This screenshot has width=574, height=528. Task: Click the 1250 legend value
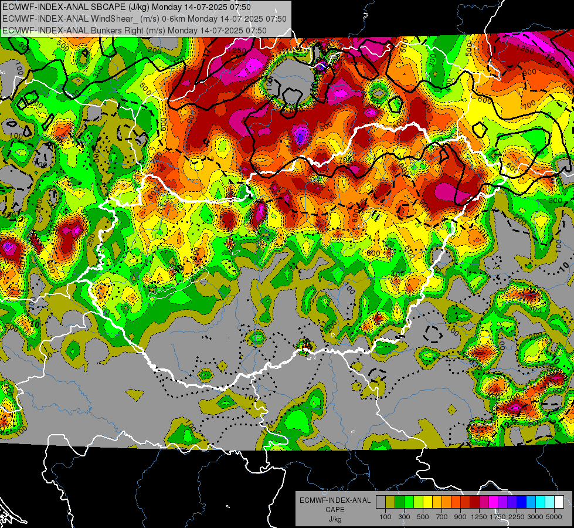point(479,517)
